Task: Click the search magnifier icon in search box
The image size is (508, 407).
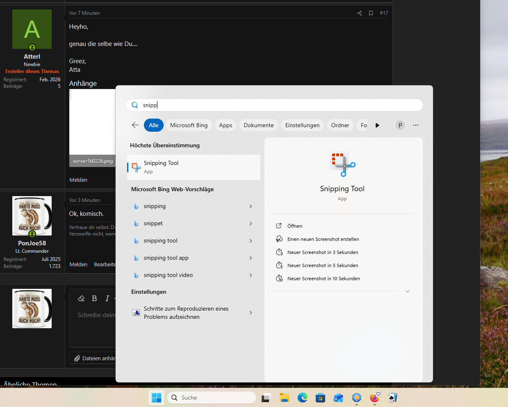Action: point(134,105)
